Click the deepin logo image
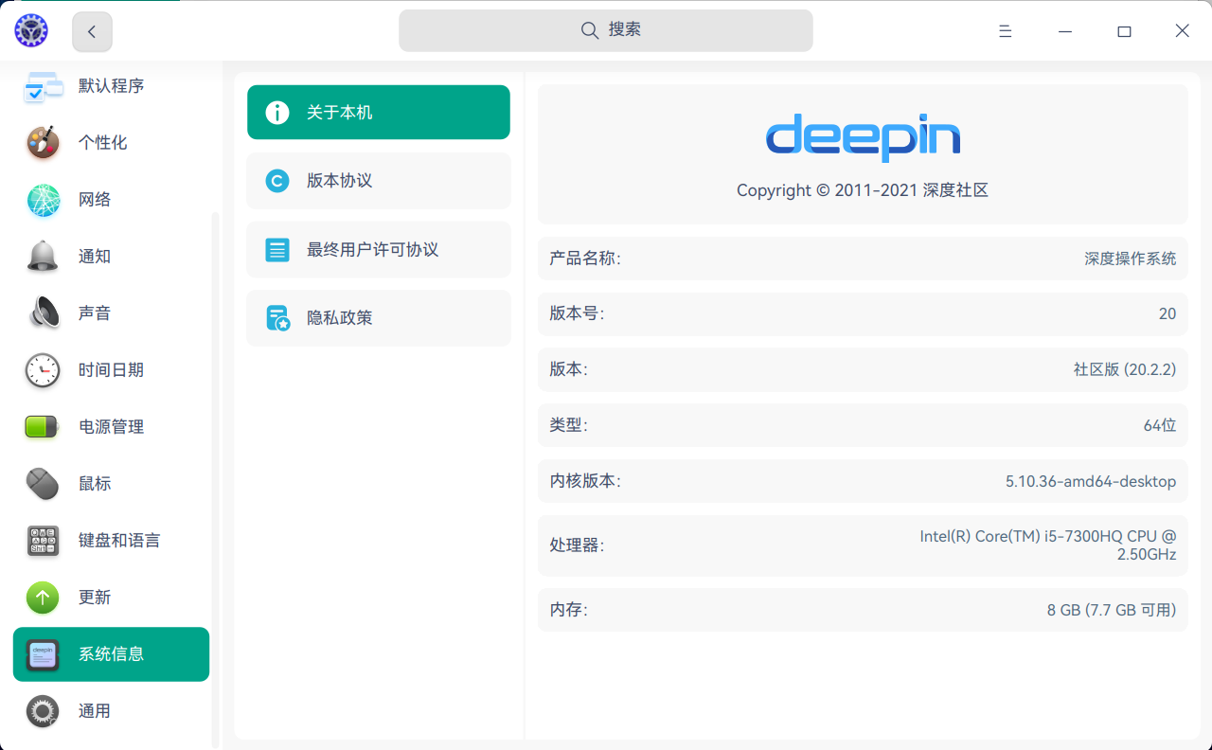This screenshot has width=1212, height=750. [863, 137]
